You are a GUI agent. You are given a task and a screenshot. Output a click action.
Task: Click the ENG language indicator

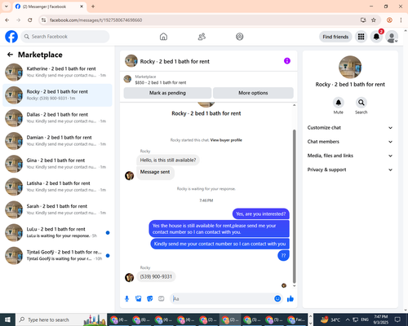pos(365,319)
